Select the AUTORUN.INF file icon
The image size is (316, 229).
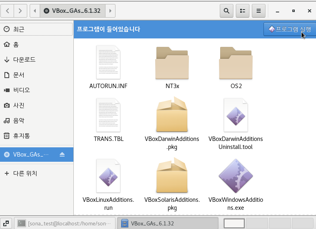[108, 62]
